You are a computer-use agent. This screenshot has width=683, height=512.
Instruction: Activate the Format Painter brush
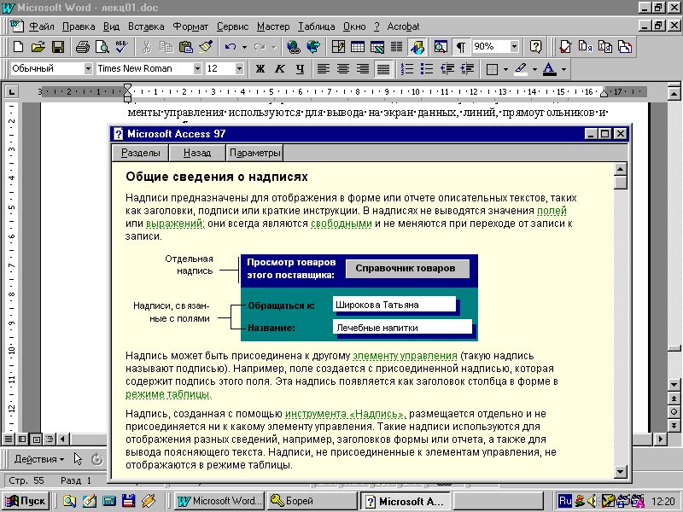[206, 47]
